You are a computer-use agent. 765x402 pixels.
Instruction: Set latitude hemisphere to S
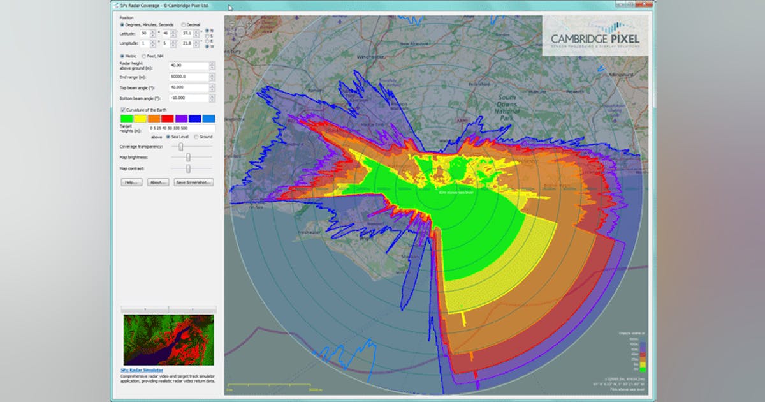click(206, 35)
